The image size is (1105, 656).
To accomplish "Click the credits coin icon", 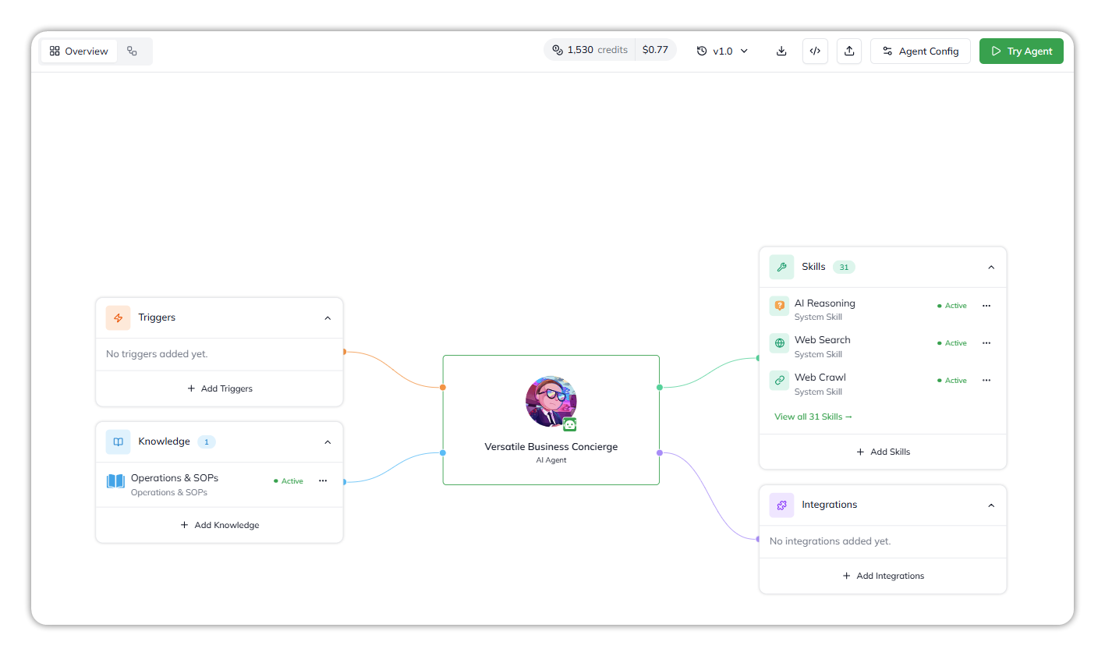I will (558, 50).
